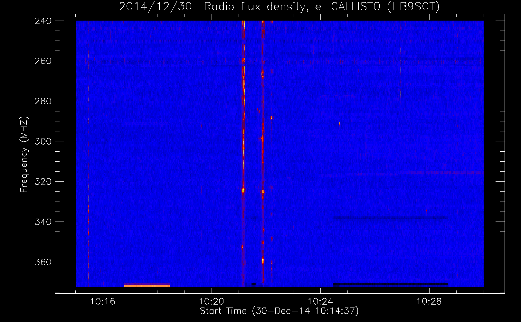
Task: Click the 320 frequency tick label
Action: [x=43, y=182]
